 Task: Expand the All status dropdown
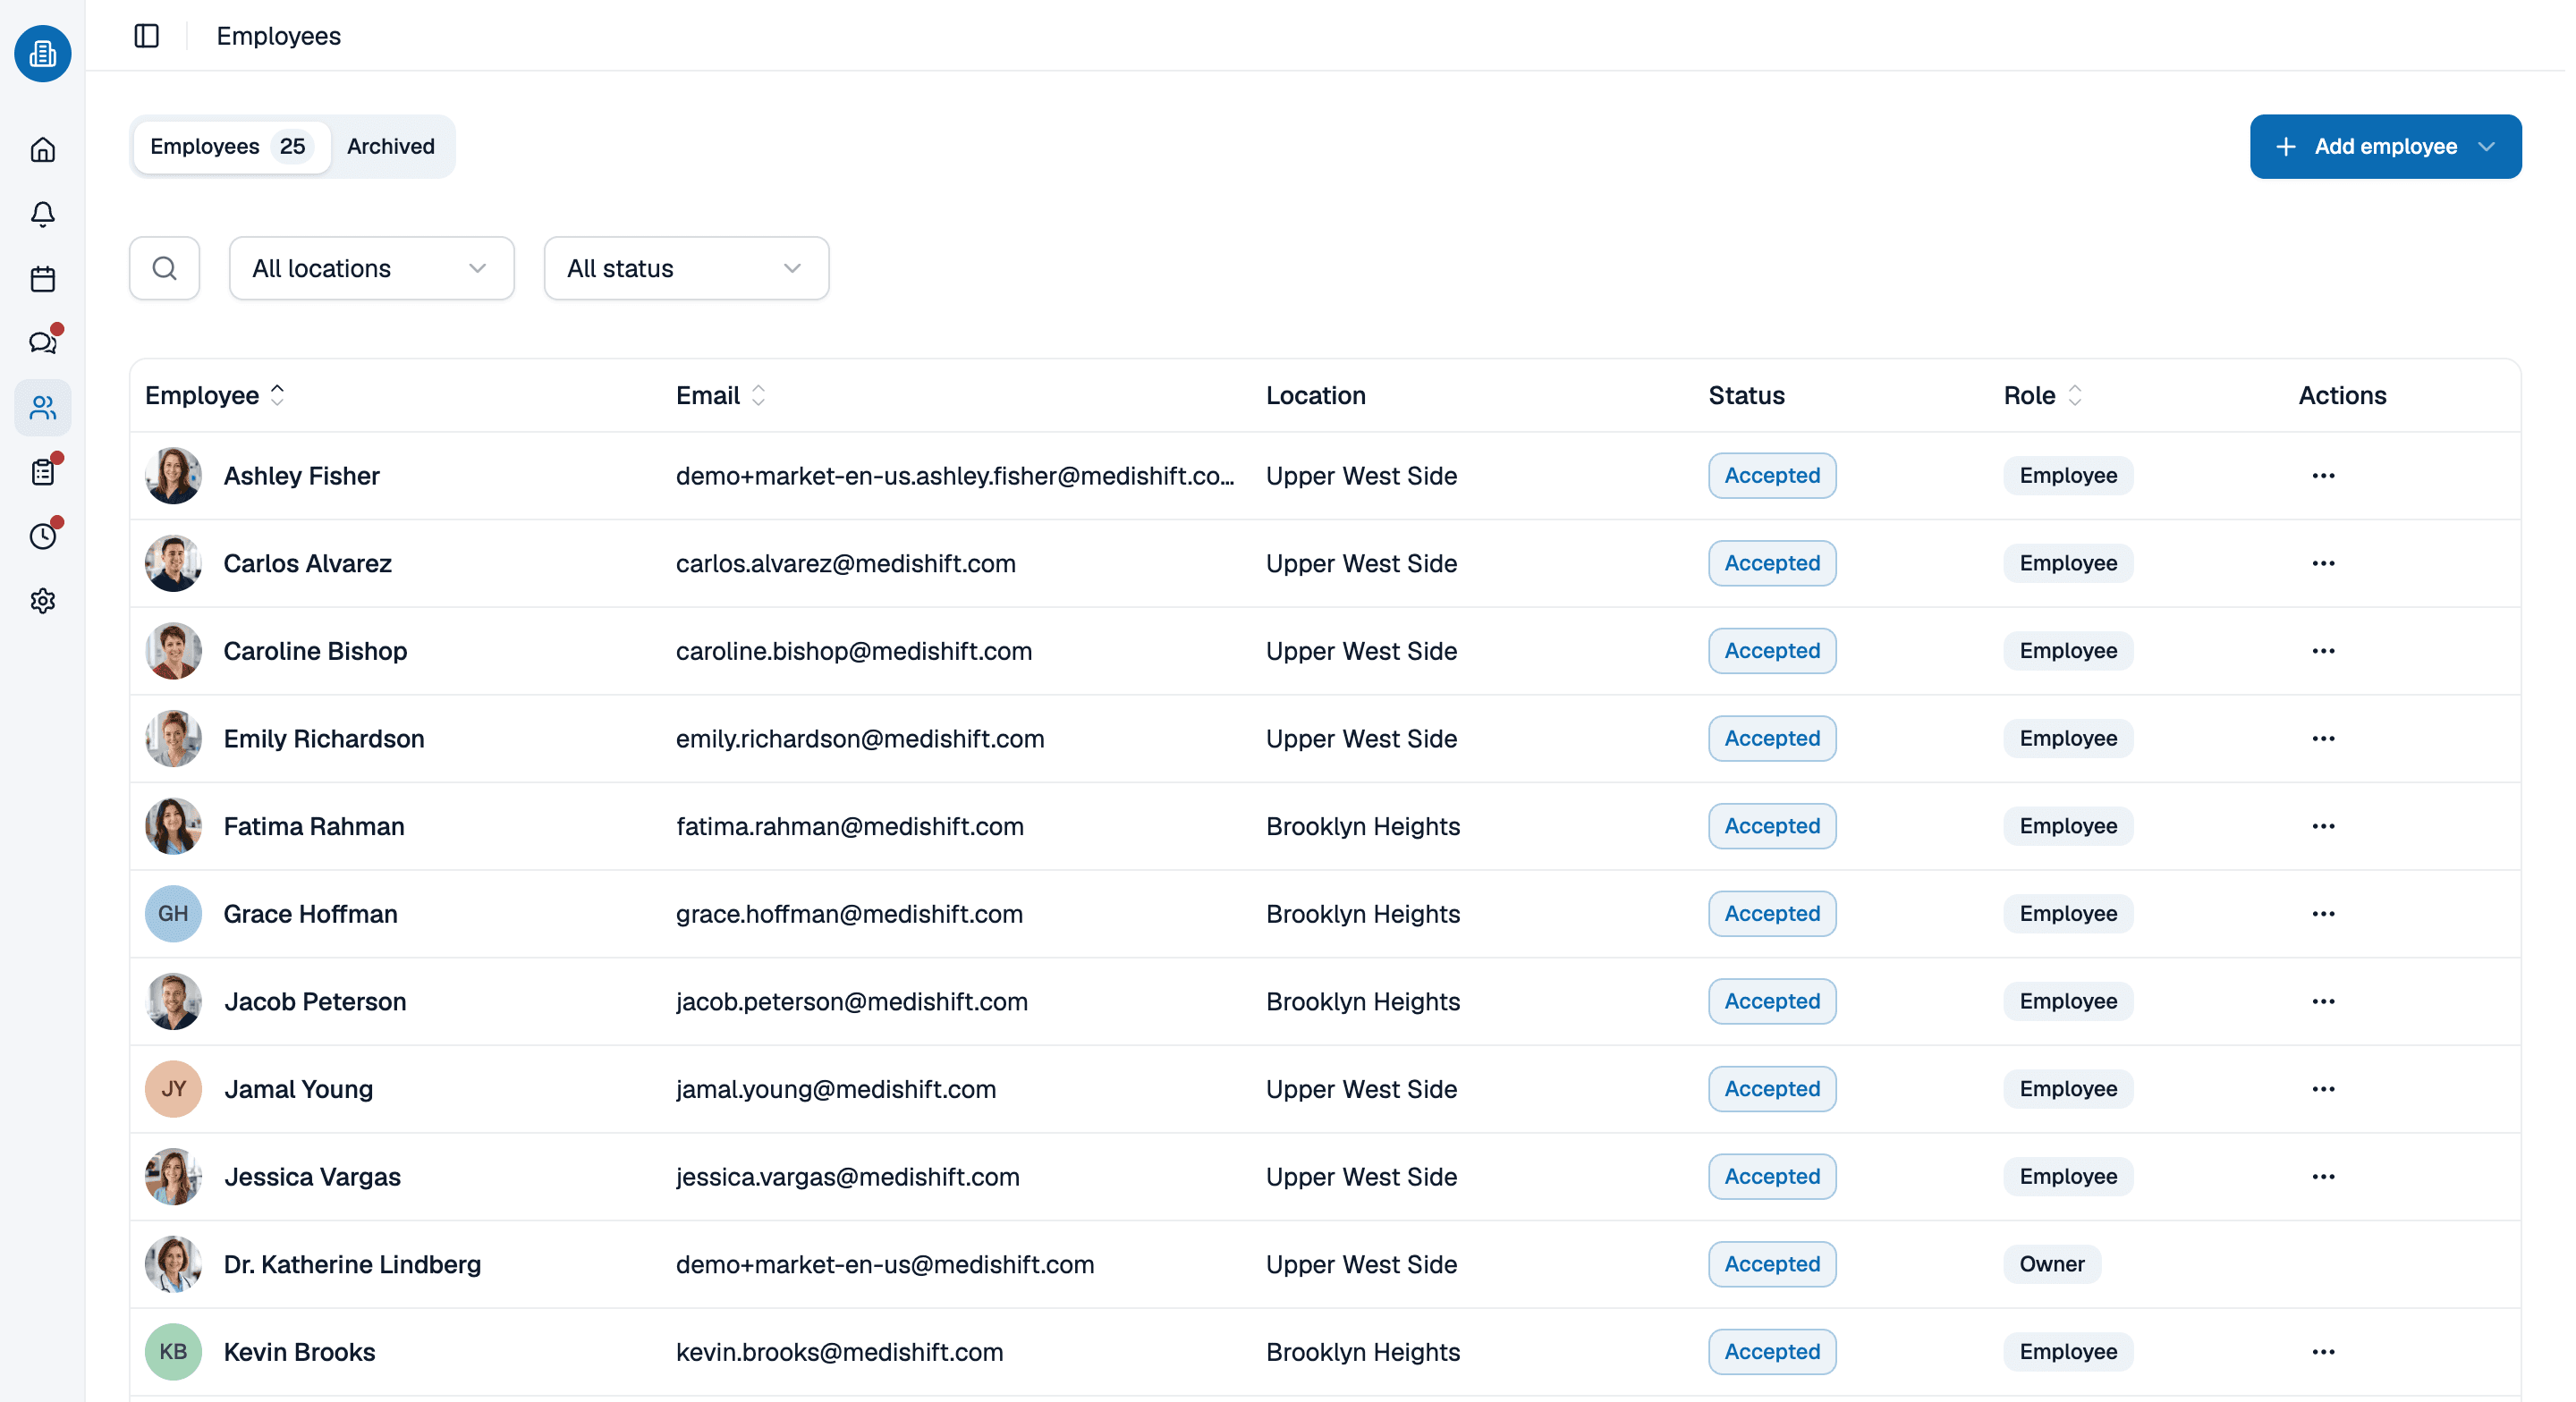click(686, 268)
